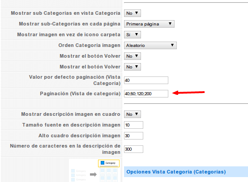Open 'Mostrar imagen en vez de icono carpeta' dropdown

pyautogui.click(x=133, y=35)
